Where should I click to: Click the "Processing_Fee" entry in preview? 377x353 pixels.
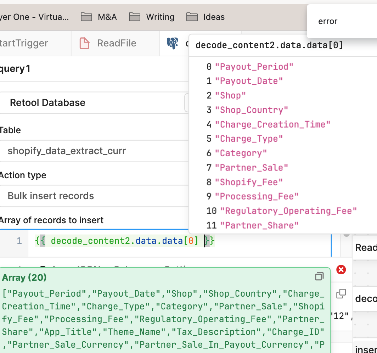click(x=257, y=196)
